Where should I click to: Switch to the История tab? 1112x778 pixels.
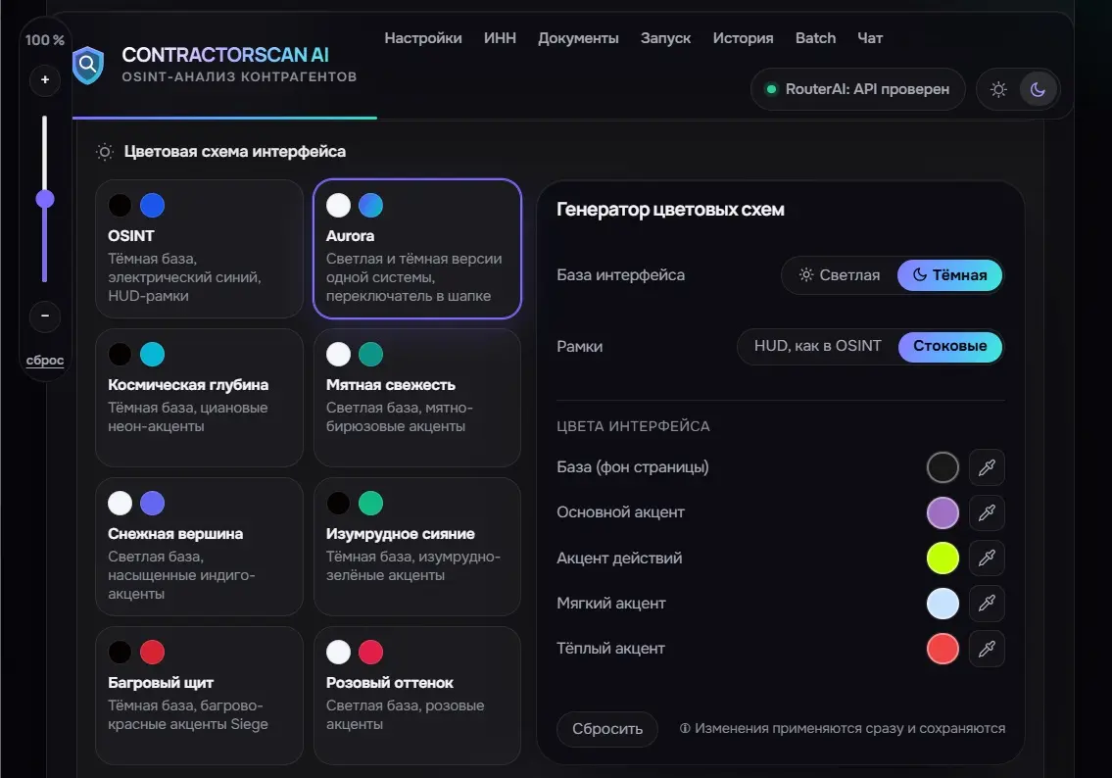tap(743, 38)
